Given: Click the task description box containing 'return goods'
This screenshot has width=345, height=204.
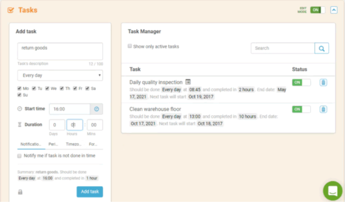Looking at the screenshot, I should (60, 51).
